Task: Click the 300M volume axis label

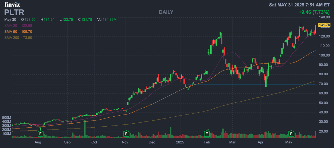Action: point(6,125)
